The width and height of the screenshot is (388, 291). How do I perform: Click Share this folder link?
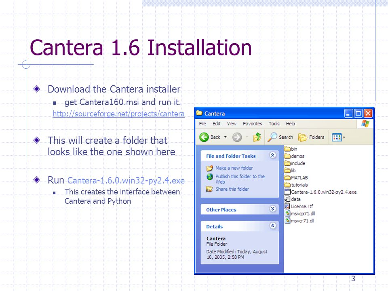232,189
